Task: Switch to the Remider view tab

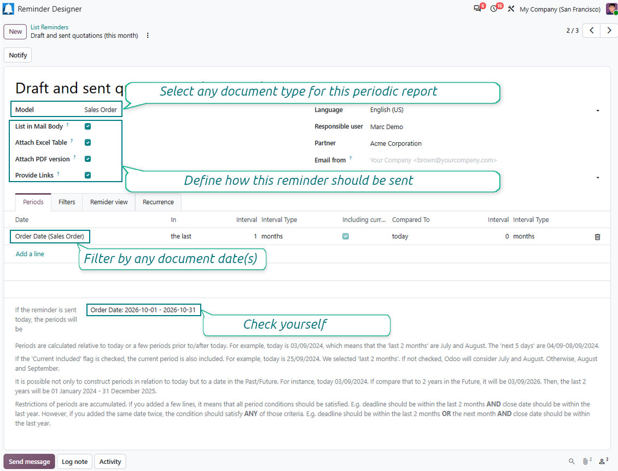Action: point(109,202)
